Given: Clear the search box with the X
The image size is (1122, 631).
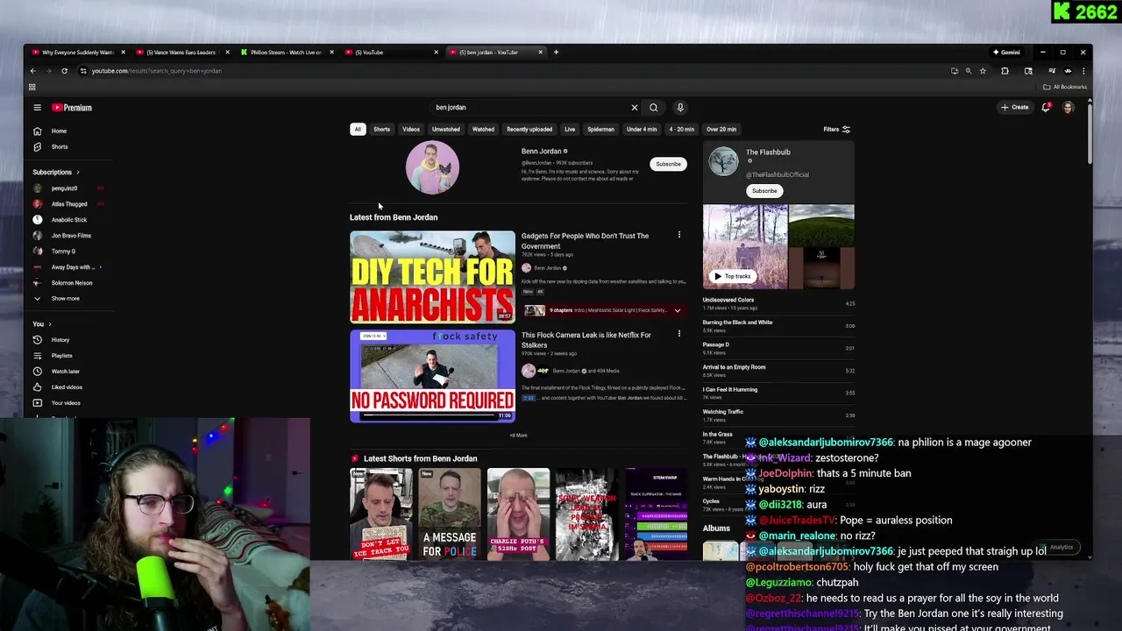Looking at the screenshot, I should click(635, 108).
